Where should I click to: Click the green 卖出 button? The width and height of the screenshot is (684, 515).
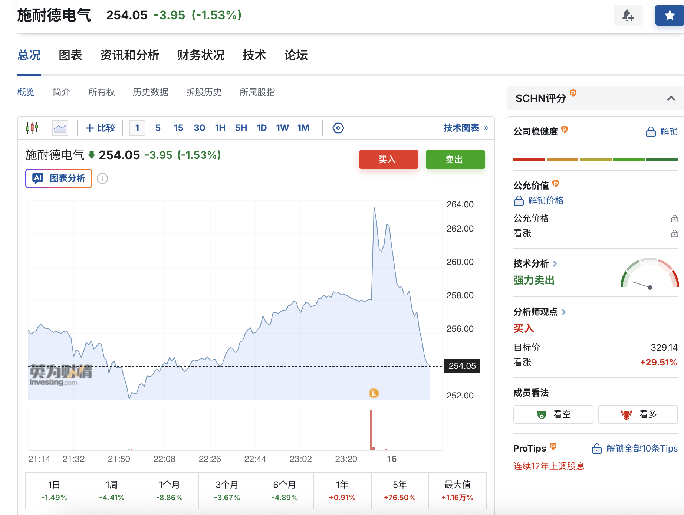pyautogui.click(x=456, y=160)
